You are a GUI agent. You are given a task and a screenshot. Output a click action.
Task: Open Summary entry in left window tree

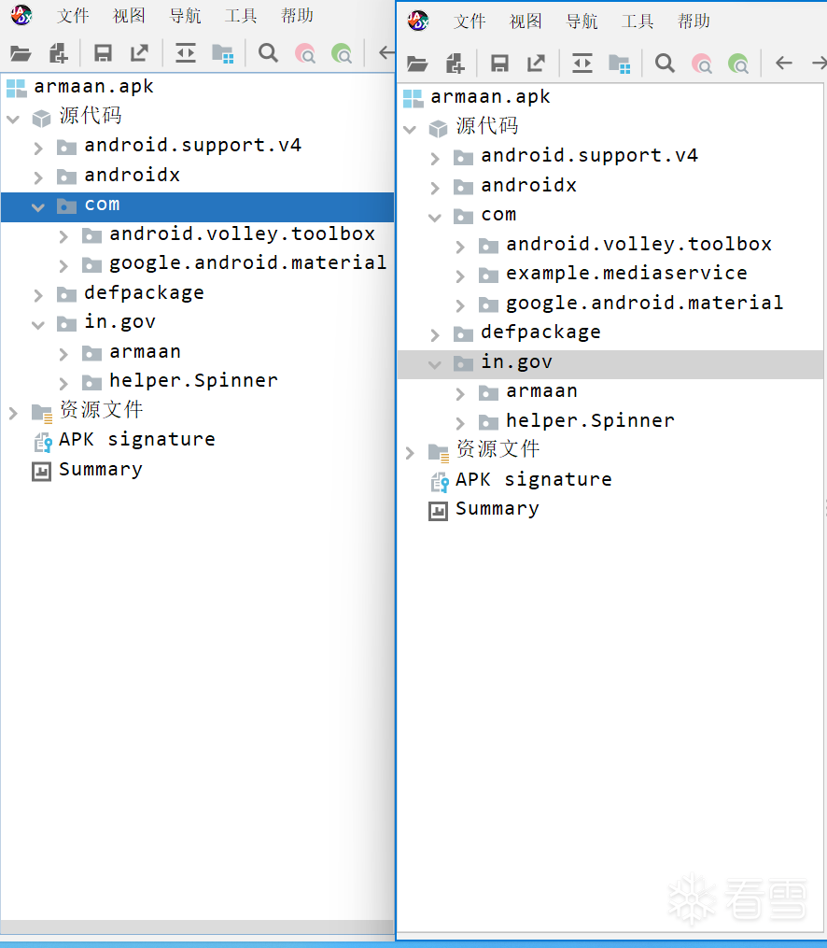tap(100, 469)
